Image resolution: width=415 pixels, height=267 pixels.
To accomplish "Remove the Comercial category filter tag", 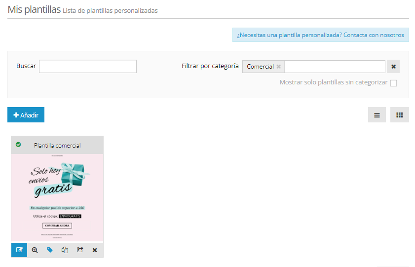I will (278, 67).
